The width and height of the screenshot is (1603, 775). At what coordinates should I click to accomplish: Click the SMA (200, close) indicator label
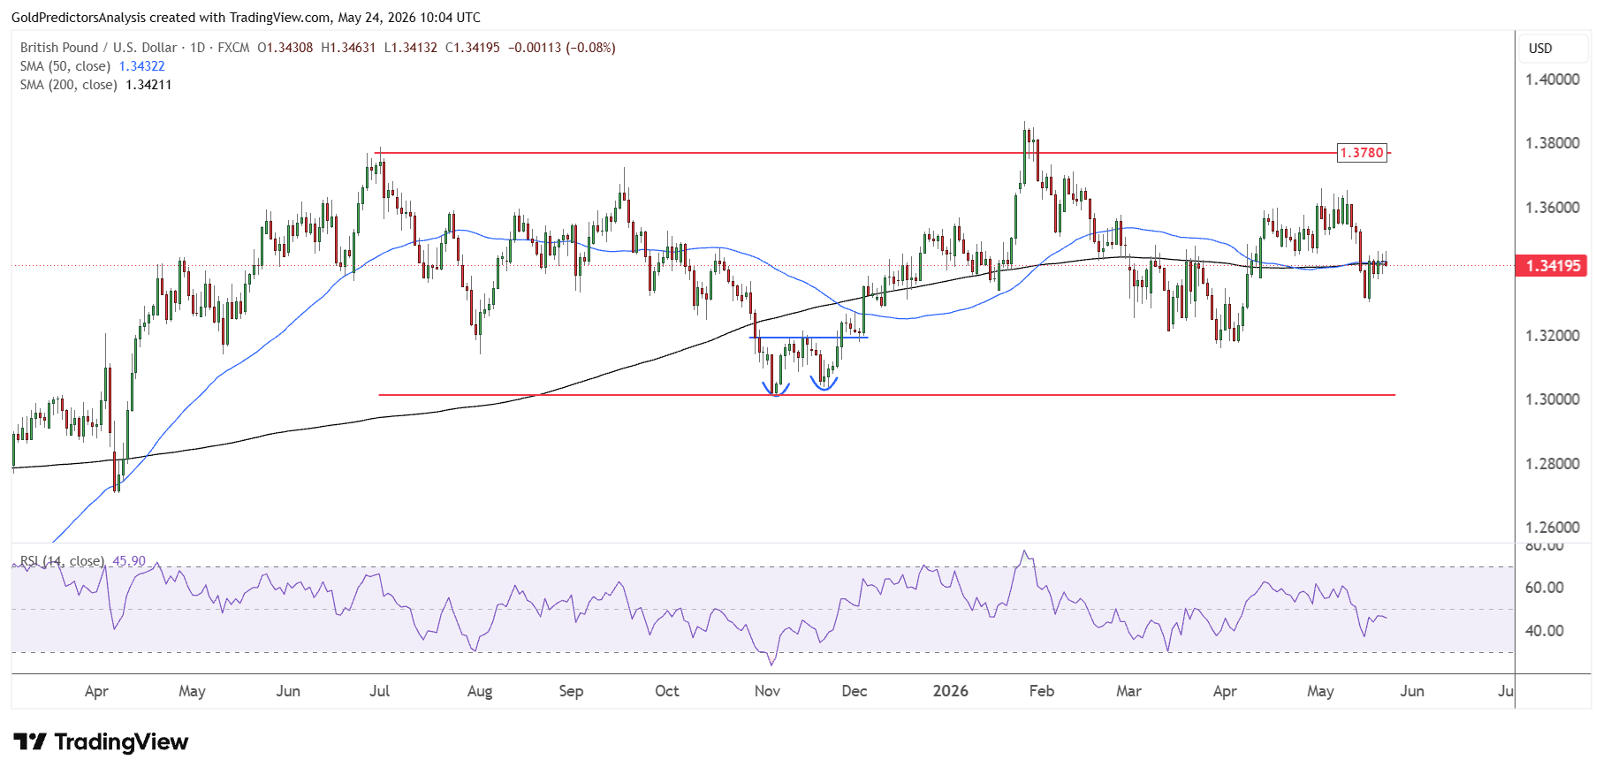pos(69,85)
